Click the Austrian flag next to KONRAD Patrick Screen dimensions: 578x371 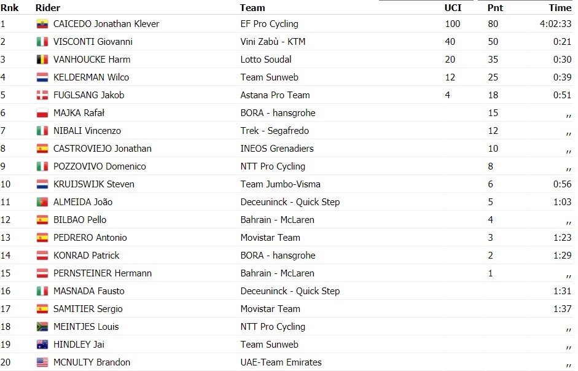pos(42,256)
